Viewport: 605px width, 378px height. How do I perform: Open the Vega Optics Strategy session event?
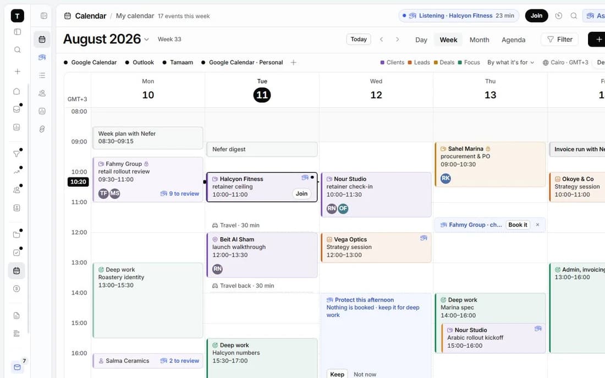click(376, 247)
